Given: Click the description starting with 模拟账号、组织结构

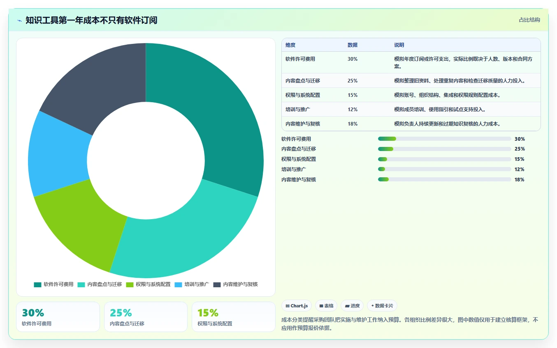Looking at the screenshot, I should pos(447,95).
